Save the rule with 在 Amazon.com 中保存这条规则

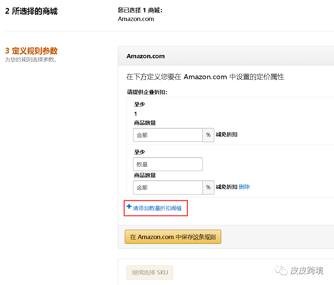coord(173,237)
